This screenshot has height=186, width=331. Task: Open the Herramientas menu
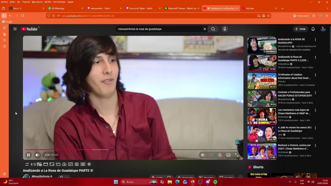point(59,2)
